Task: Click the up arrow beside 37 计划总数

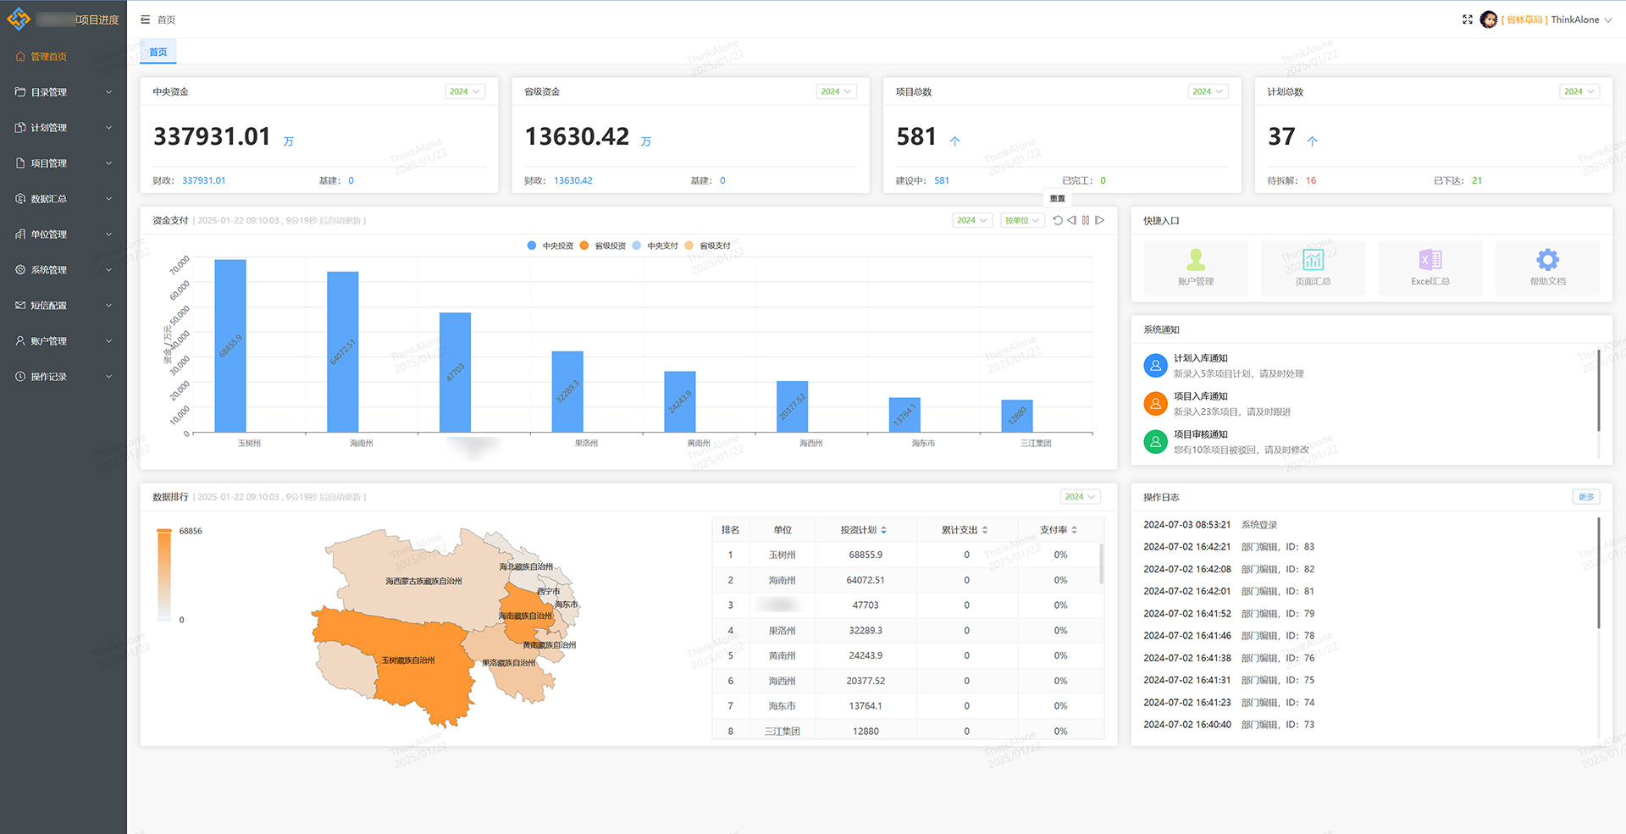Action: (1312, 141)
